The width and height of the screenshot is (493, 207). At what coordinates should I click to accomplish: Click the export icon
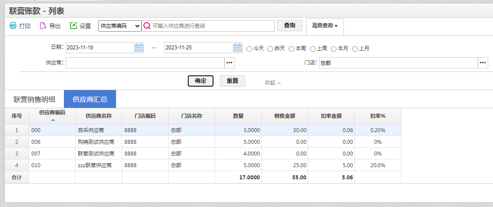click(43, 26)
